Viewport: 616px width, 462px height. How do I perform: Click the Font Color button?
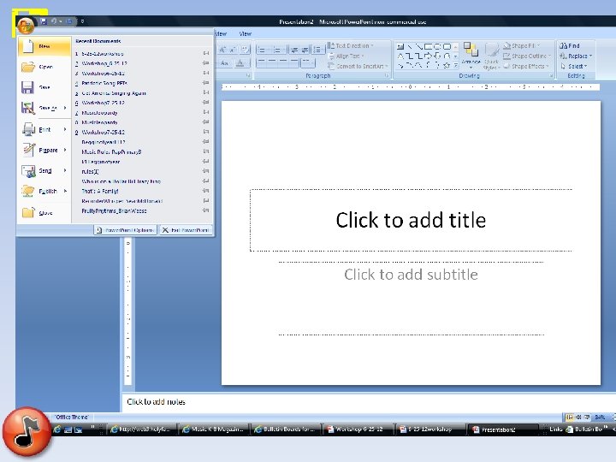click(x=240, y=62)
